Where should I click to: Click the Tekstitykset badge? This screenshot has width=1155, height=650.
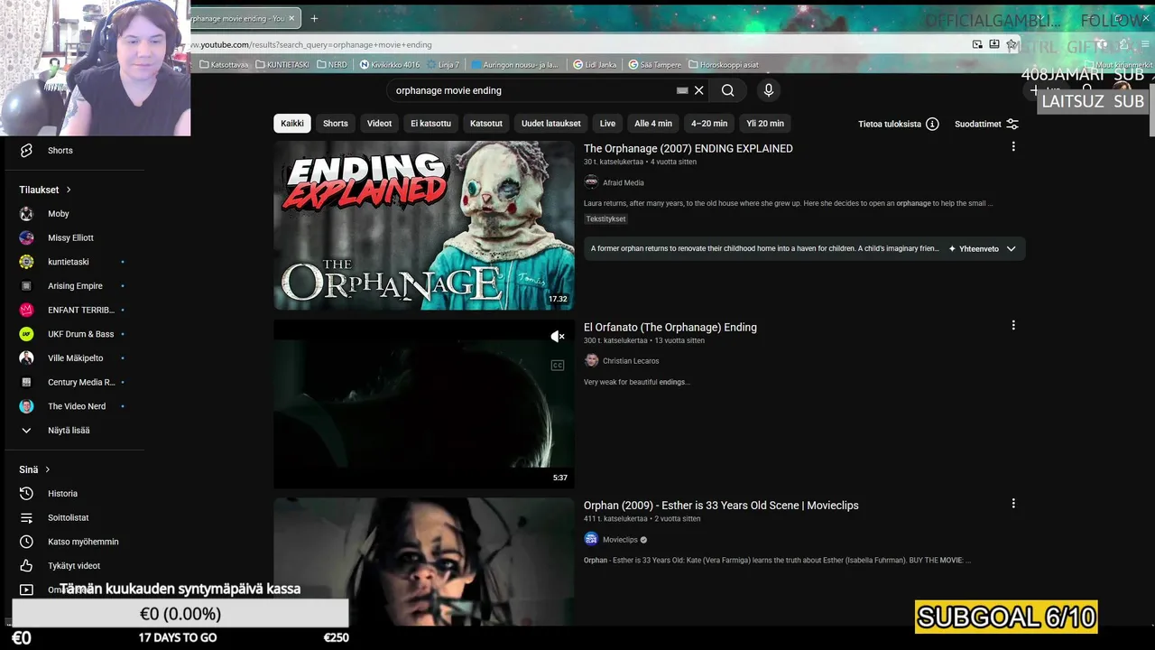[x=605, y=218]
